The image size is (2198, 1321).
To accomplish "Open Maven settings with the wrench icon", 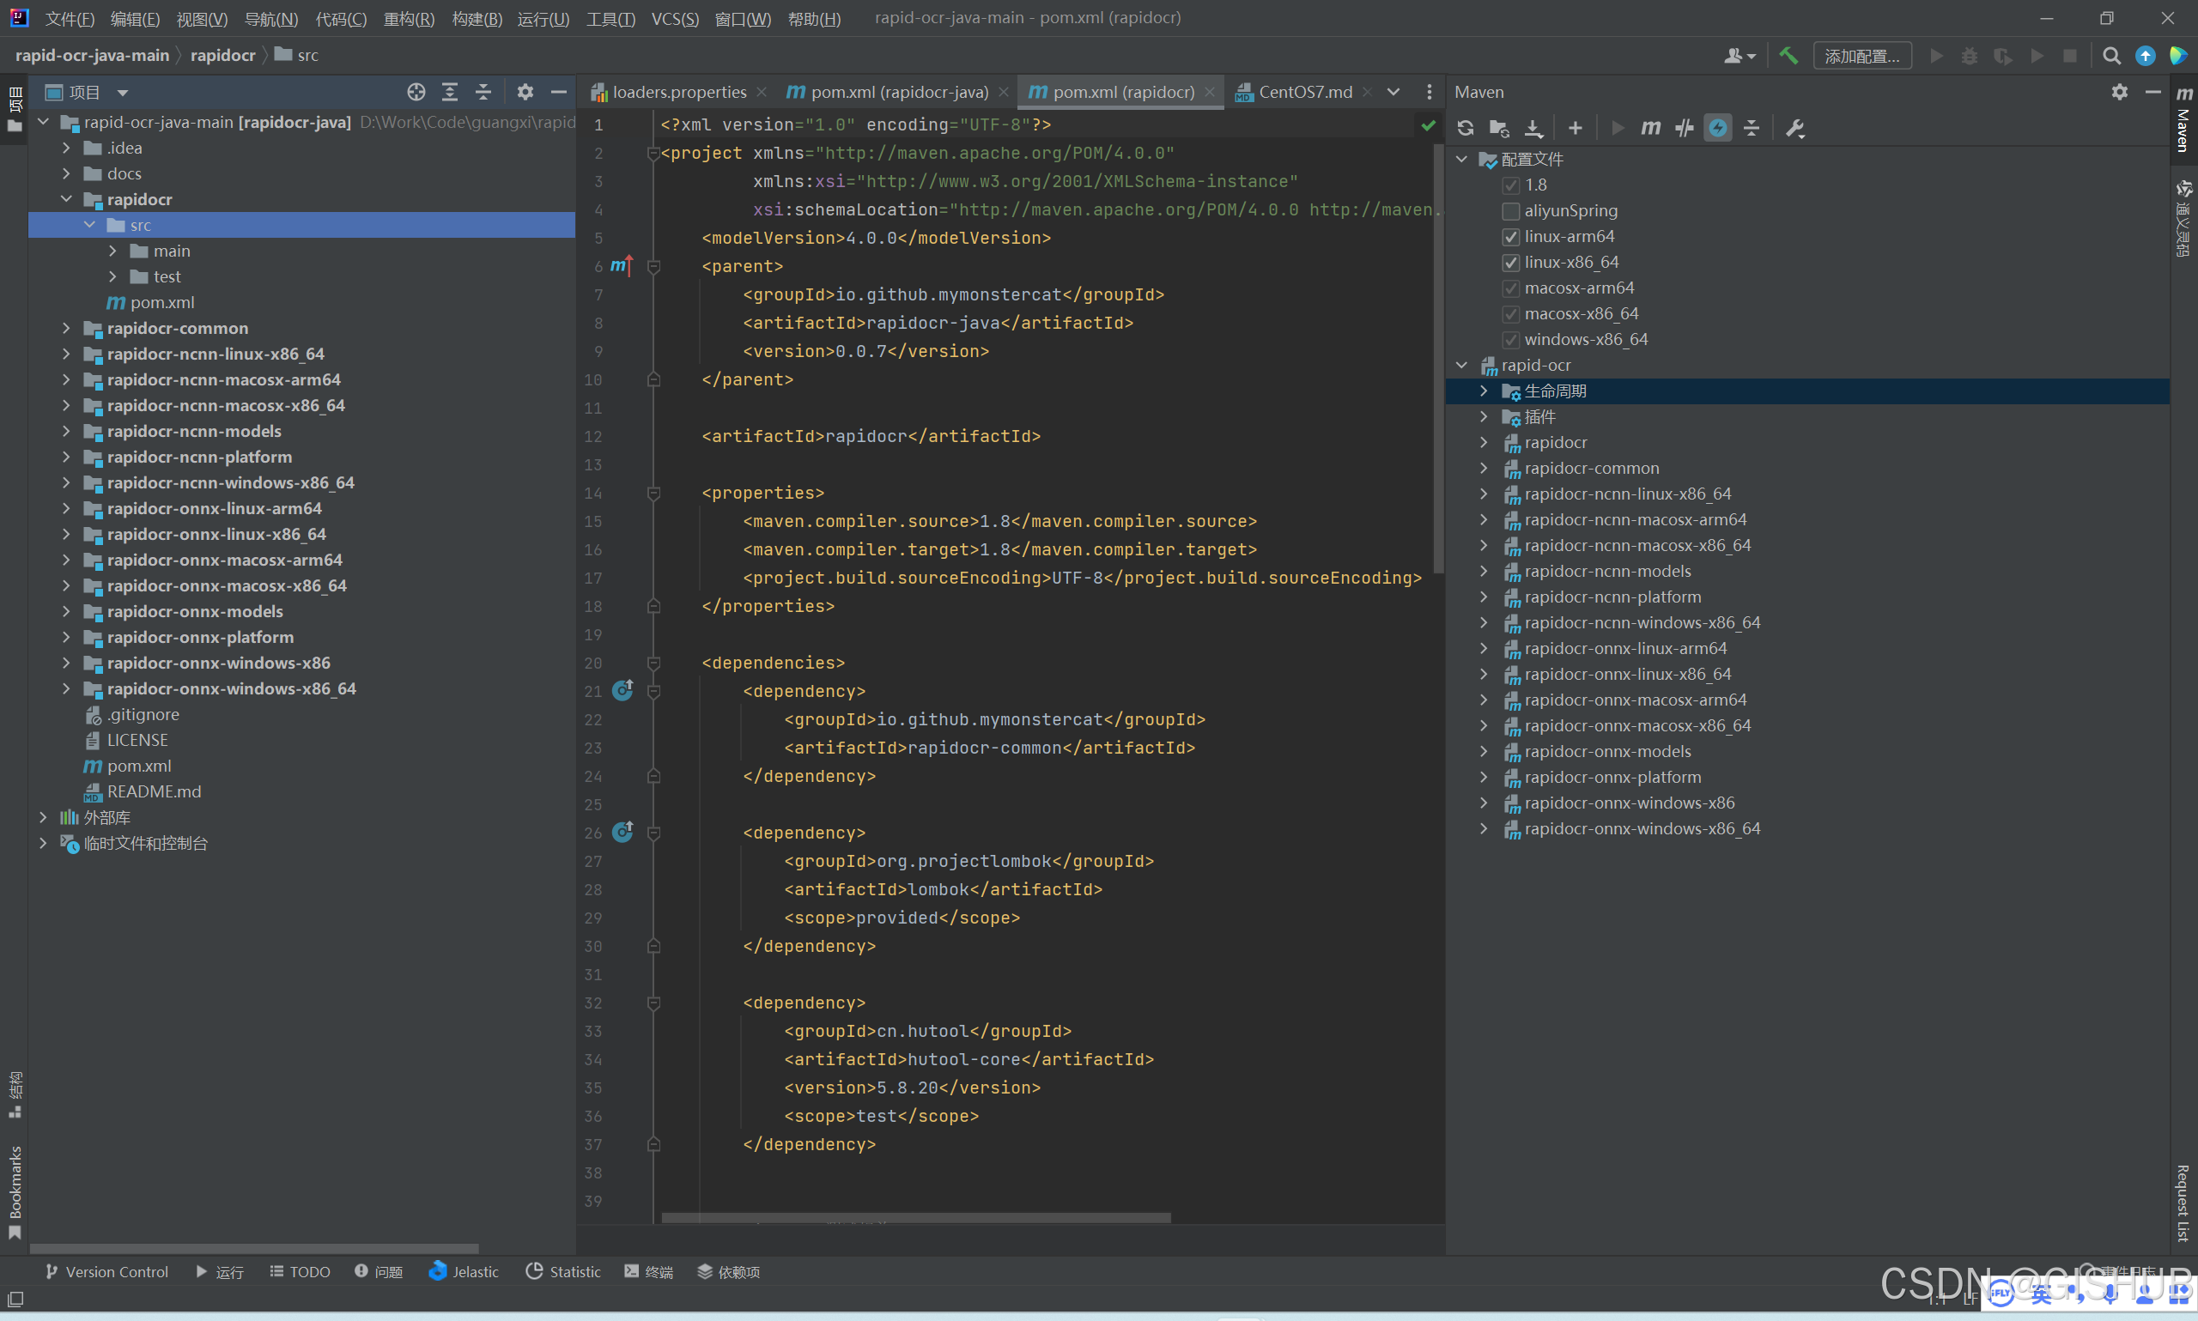I will [1793, 127].
